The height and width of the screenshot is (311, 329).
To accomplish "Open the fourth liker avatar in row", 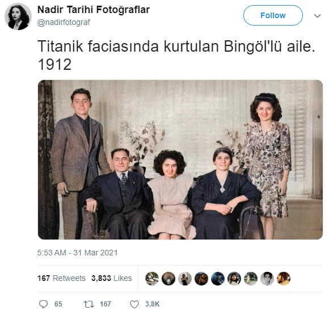I will [x=201, y=279].
